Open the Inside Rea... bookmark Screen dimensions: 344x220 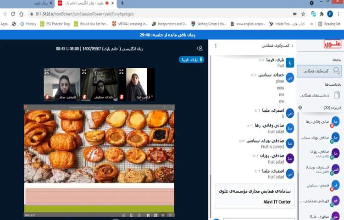[287, 24]
